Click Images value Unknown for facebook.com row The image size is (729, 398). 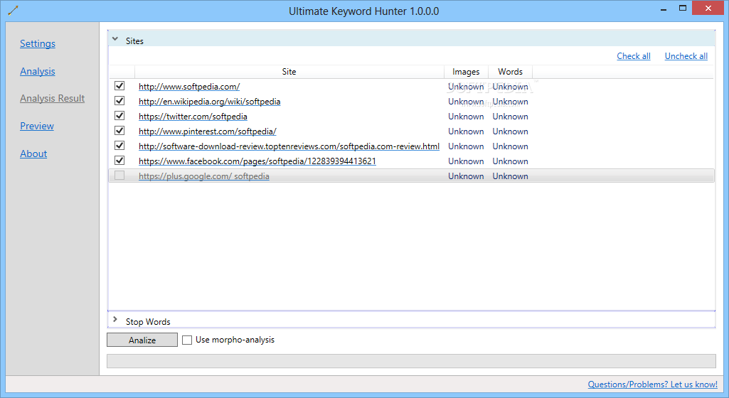466,161
